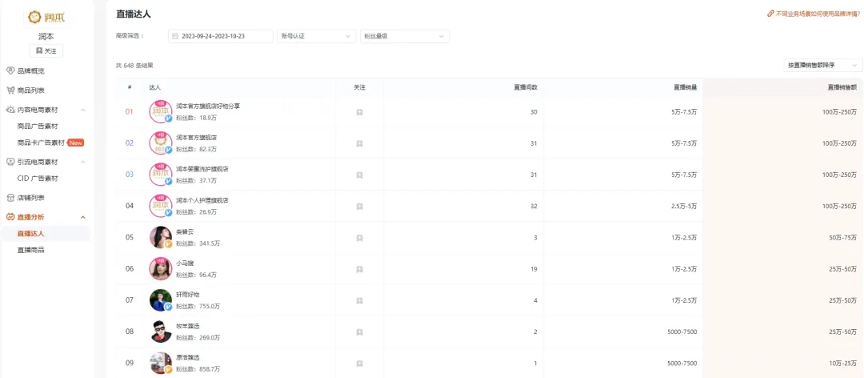Open 商品列表 in the sidebar
The height and width of the screenshot is (378, 864).
tap(31, 90)
